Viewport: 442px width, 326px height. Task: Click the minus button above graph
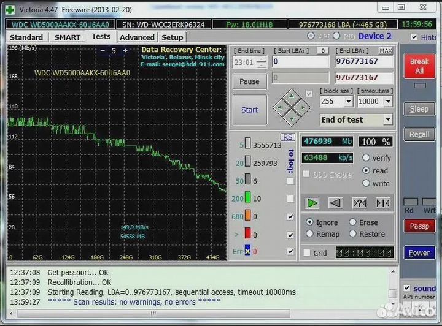click(103, 51)
